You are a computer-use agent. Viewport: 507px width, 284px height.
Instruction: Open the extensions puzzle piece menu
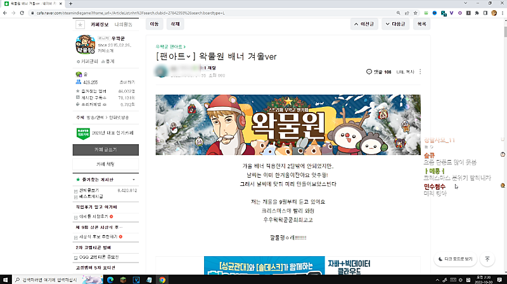477,13
